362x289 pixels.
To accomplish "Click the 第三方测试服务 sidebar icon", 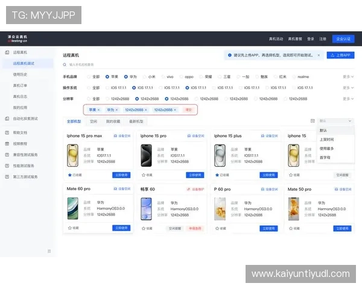I will click(7, 177).
